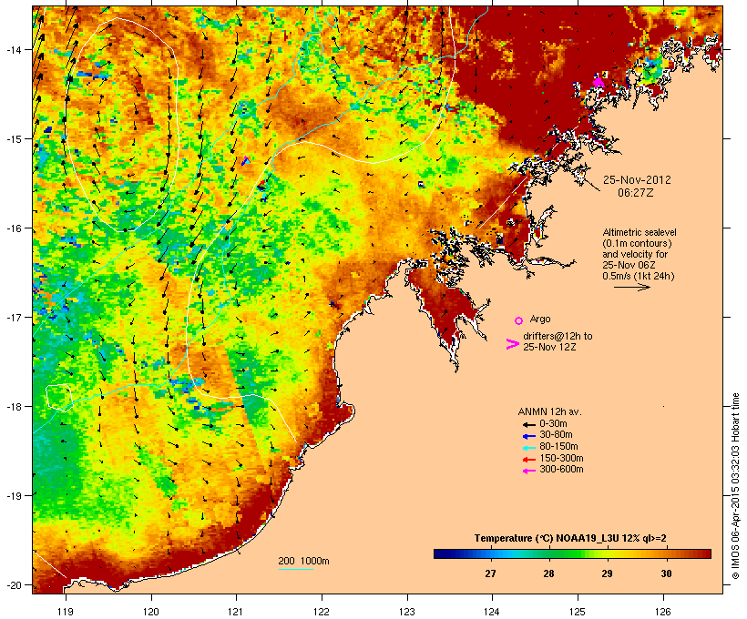Click the '0.5m/s (1kt 24h)' scale label
This screenshot has width=747, height=619.
639,276
